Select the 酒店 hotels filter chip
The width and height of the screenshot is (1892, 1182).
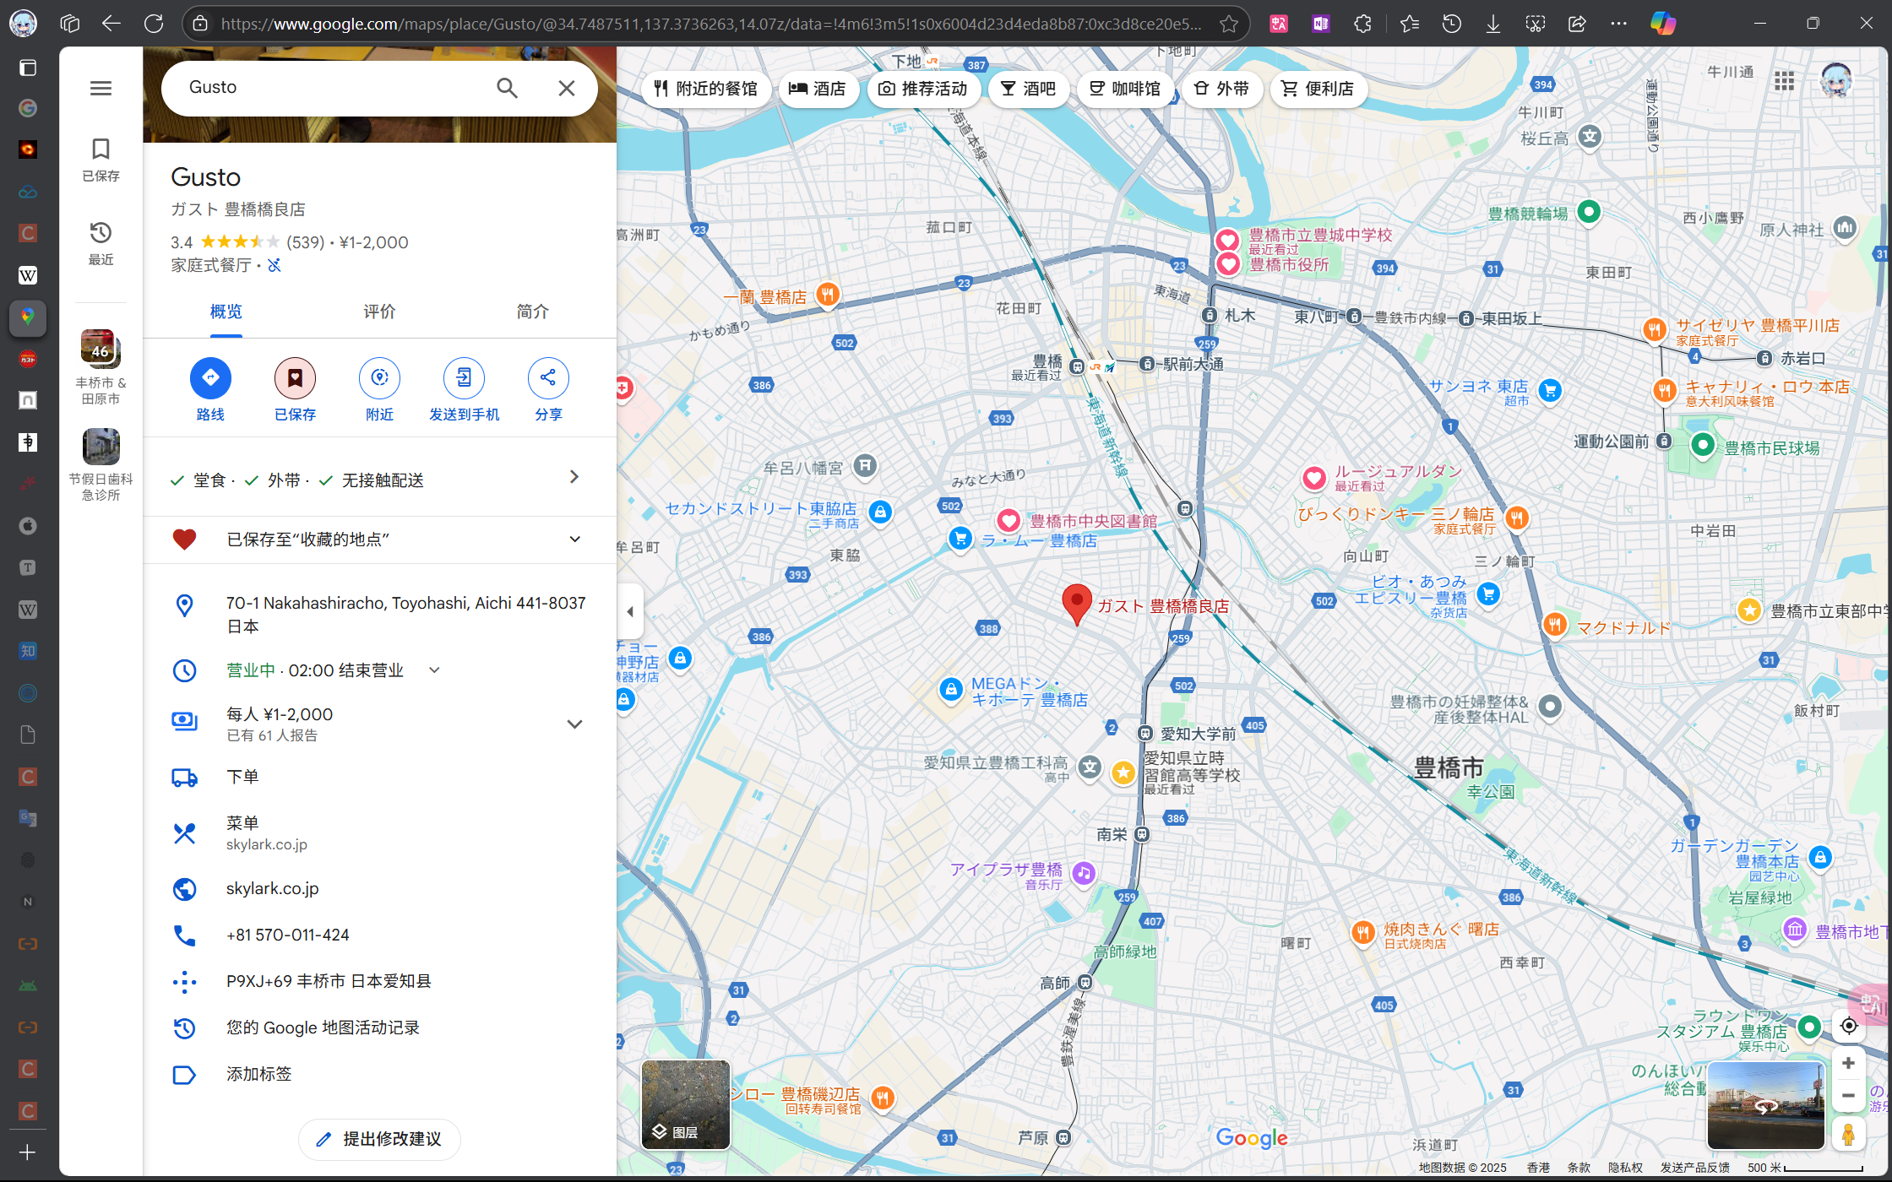817,89
